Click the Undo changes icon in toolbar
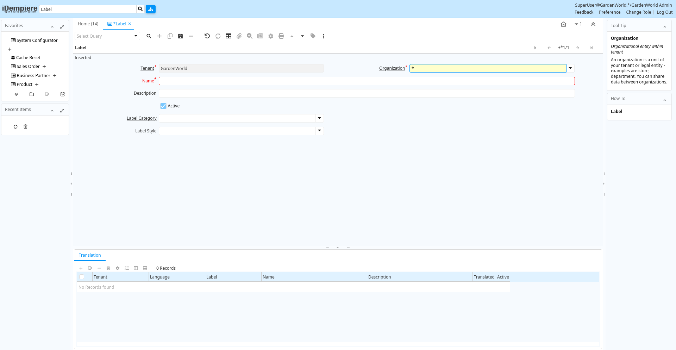The width and height of the screenshot is (676, 350). pyautogui.click(x=207, y=36)
